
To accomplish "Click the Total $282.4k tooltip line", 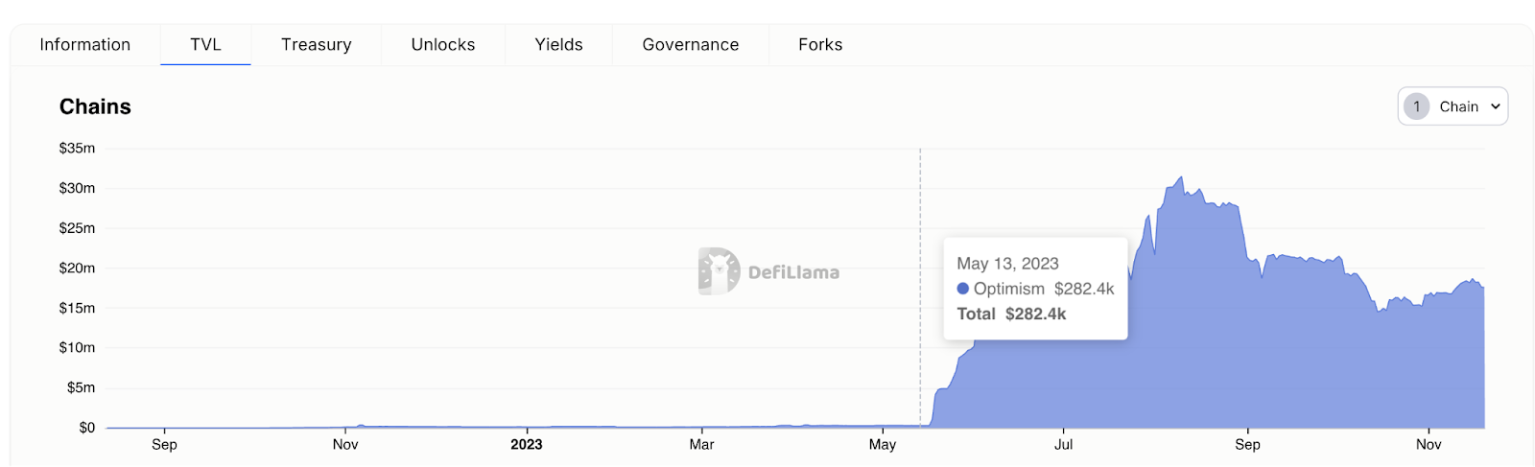I will point(1011,314).
